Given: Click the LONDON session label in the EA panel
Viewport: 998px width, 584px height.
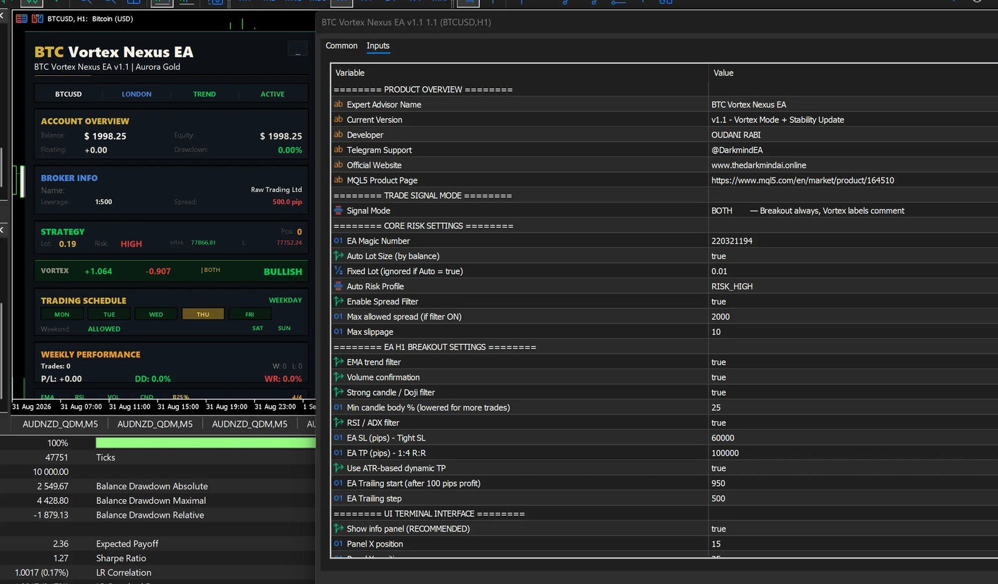Looking at the screenshot, I should (x=137, y=94).
